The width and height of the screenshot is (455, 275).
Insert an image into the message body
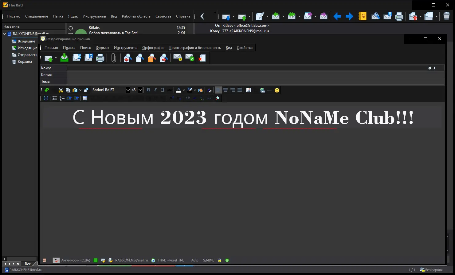pyautogui.click(x=249, y=90)
